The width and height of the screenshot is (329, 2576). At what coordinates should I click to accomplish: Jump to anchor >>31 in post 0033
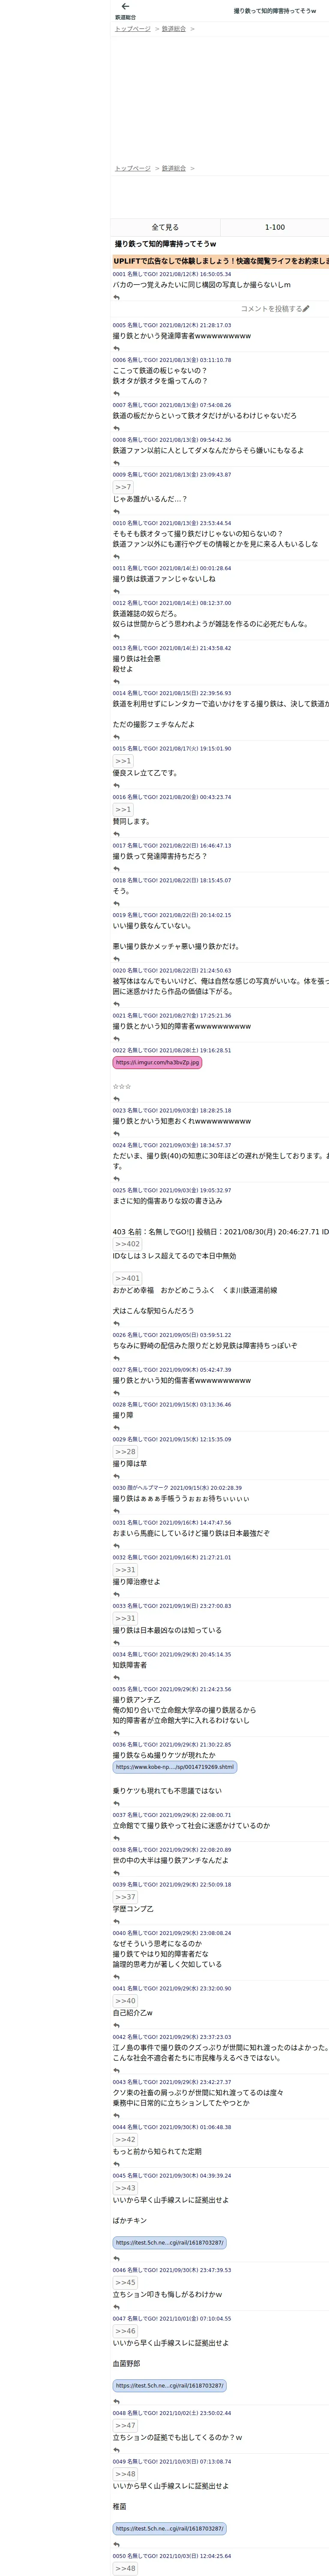coord(125,1618)
